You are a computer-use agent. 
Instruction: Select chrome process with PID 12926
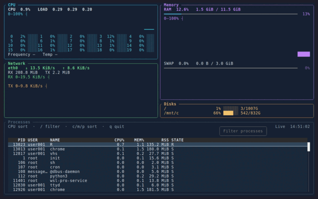158,189
